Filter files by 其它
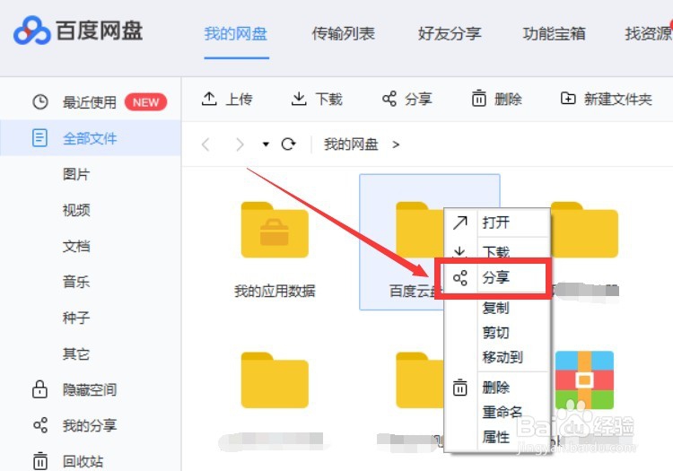This screenshot has width=673, height=471. tap(76, 353)
